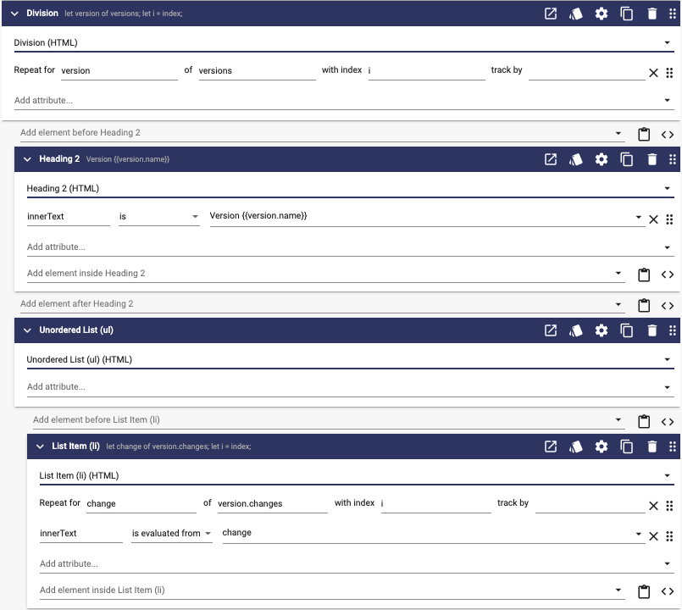682x610 pixels.
Task: Remove the Division repeat attribute row
Action: click(x=653, y=73)
